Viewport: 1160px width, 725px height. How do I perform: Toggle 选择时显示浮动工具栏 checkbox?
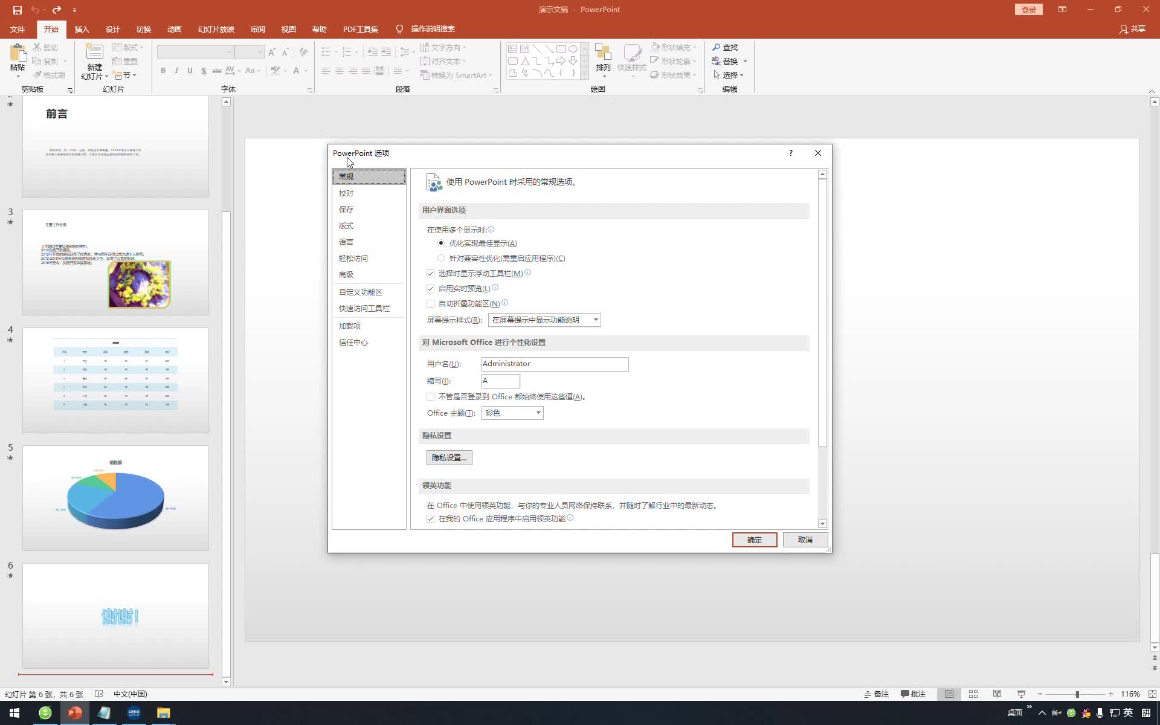point(431,274)
